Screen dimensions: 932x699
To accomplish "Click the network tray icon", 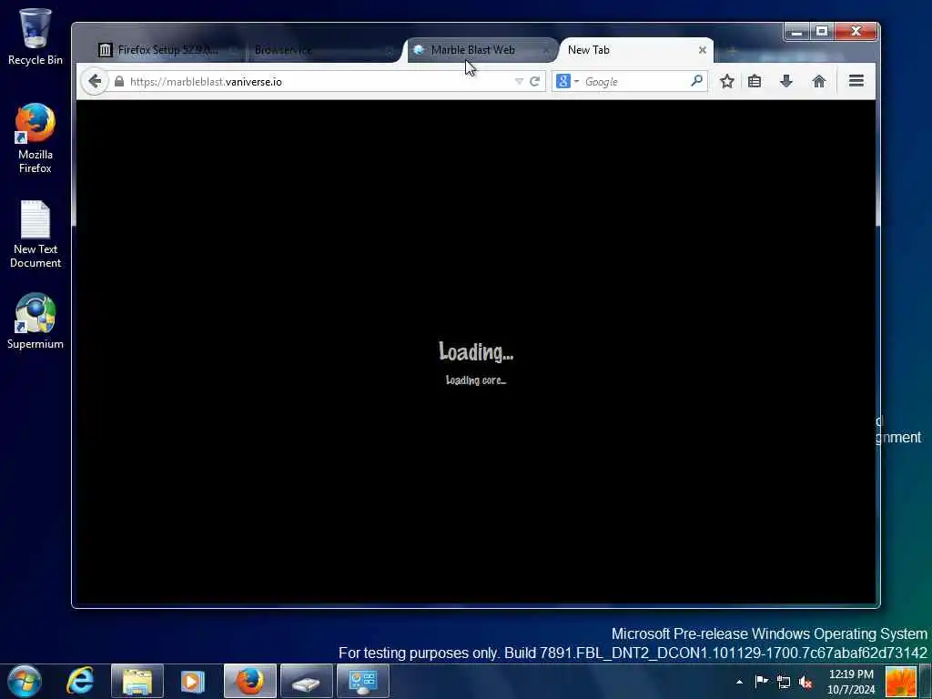I will coord(784,682).
